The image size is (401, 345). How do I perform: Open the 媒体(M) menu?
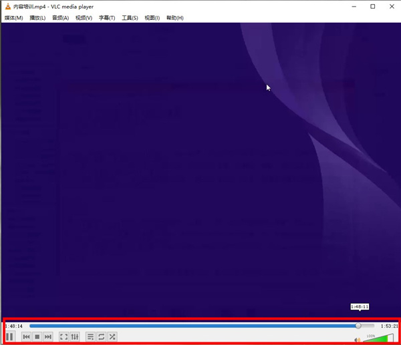pyautogui.click(x=13, y=18)
